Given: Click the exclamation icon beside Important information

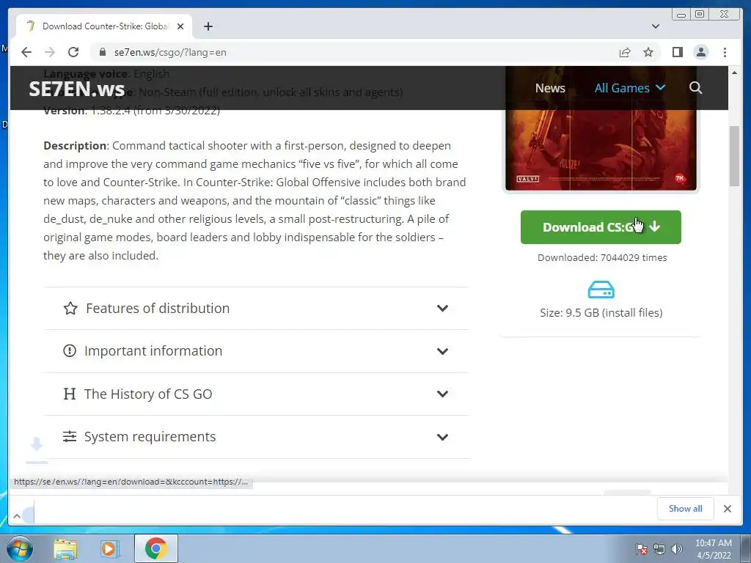Looking at the screenshot, I should coord(70,351).
